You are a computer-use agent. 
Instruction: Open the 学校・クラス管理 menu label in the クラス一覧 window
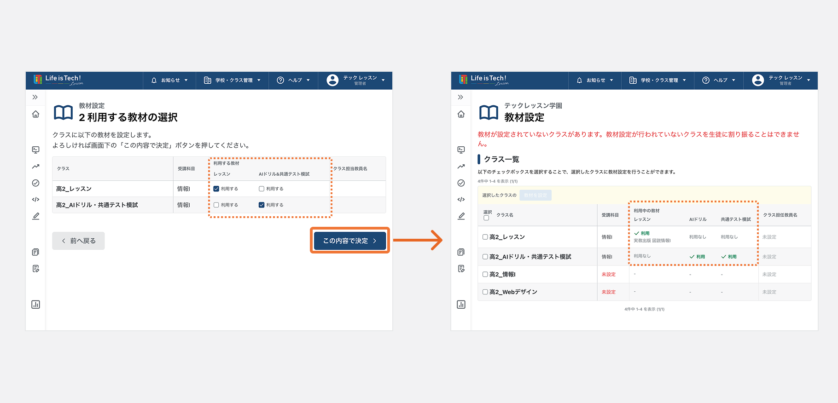[x=659, y=80]
